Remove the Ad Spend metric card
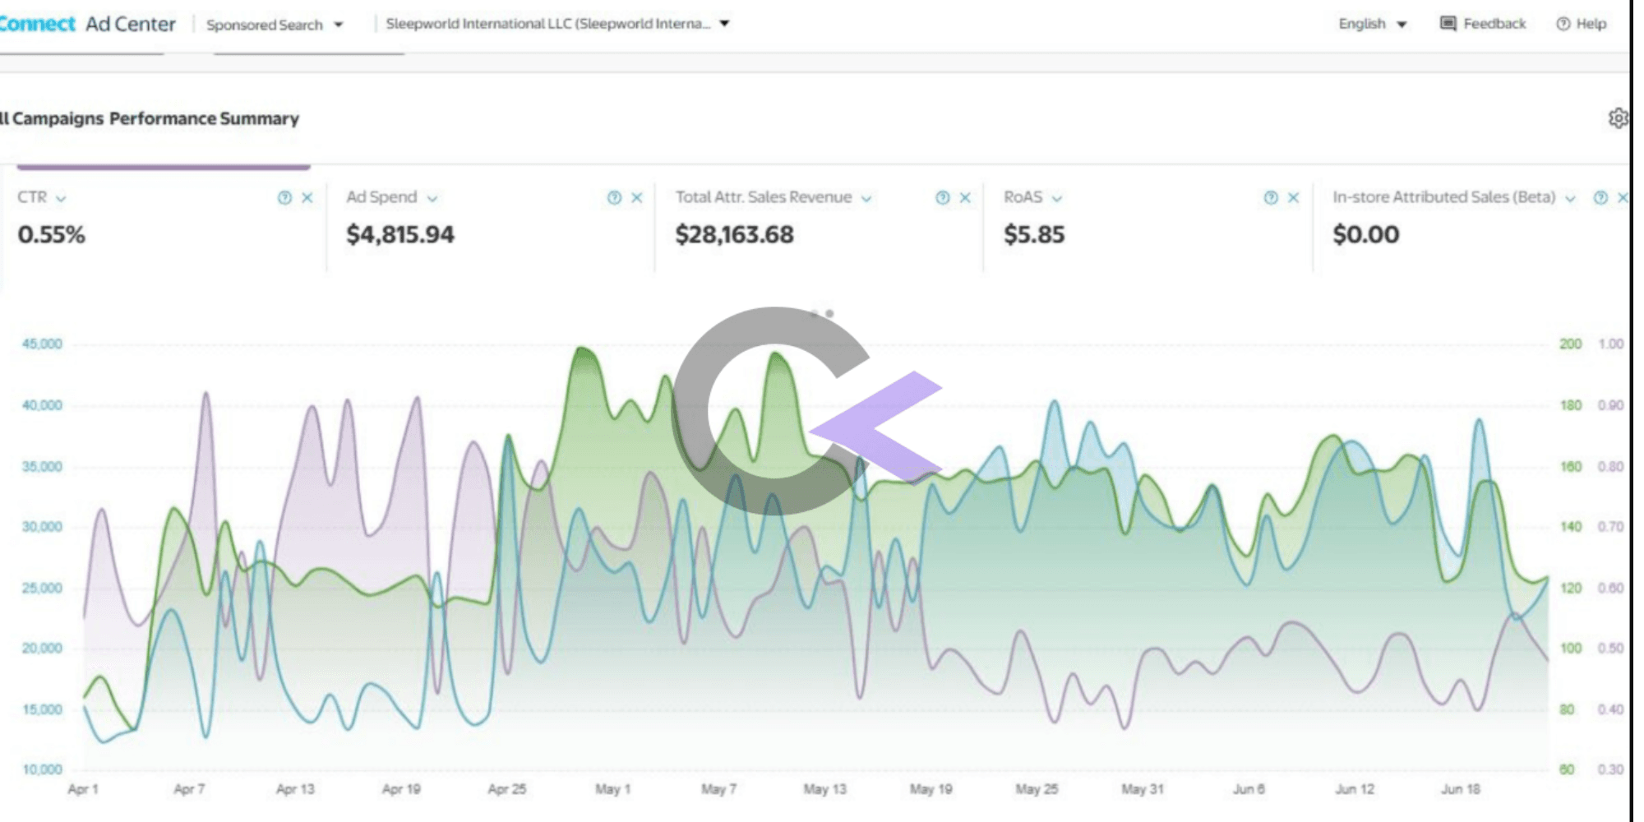This screenshot has width=1644, height=822. [636, 197]
